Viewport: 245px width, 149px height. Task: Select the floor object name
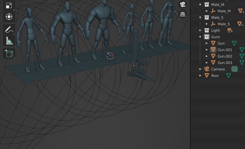[215, 75]
